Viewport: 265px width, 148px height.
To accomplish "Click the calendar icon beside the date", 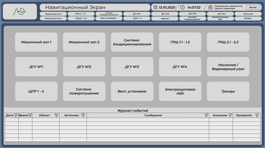I will pos(156,7).
